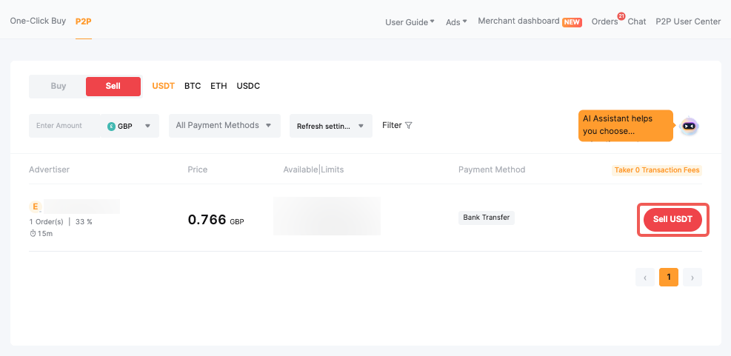Select the BTC coin tab
This screenshot has height=356, width=731.
pos(193,86)
